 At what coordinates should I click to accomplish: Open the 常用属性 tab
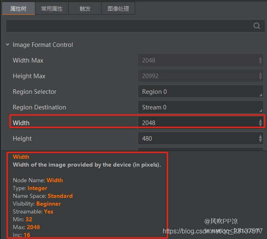click(x=52, y=8)
